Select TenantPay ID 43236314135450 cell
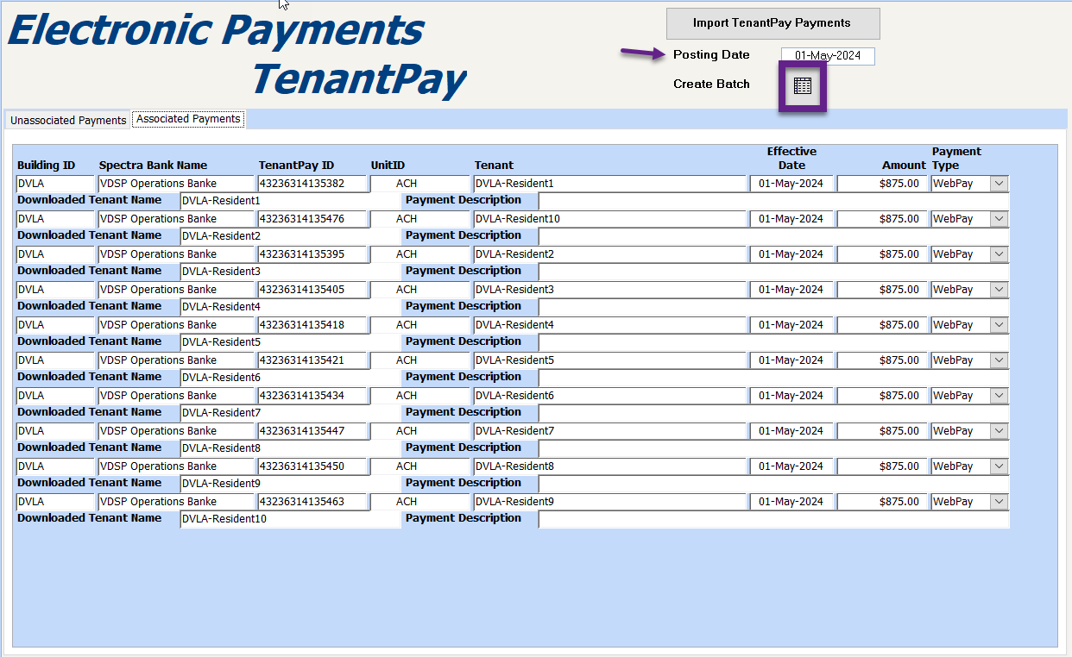The image size is (1072, 657). 313,466
